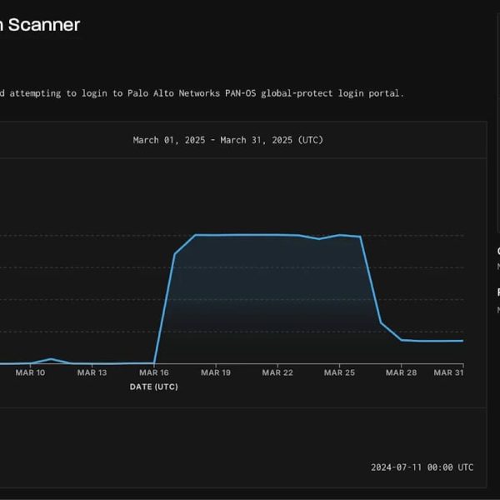The width and height of the screenshot is (500, 500).
Task: Click the date range March 01 - March 31, 2025
Action: pos(227,140)
